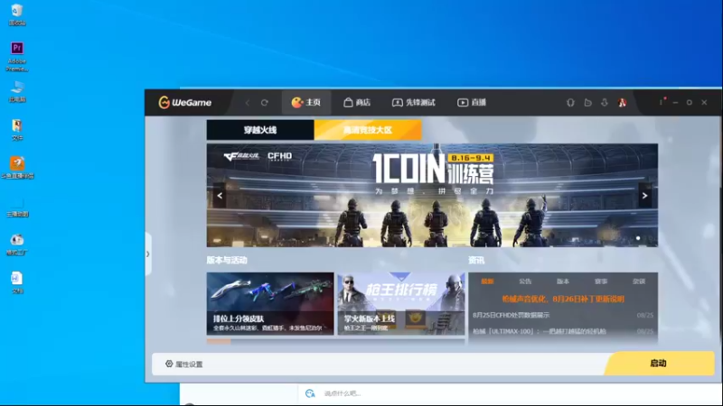This screenshot has height=406, width=723.
Task: Select the last news tab after 赛事
Action: point(639,281)
